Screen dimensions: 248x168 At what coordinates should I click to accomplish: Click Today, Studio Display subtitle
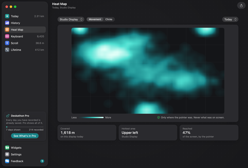pos(64,7)
